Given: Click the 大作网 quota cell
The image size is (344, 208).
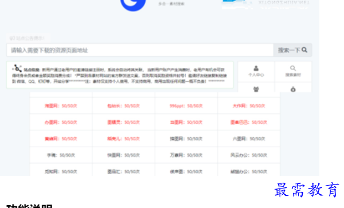Looking at the screenshot, I should pyautogui.click(x=249, y=106).
